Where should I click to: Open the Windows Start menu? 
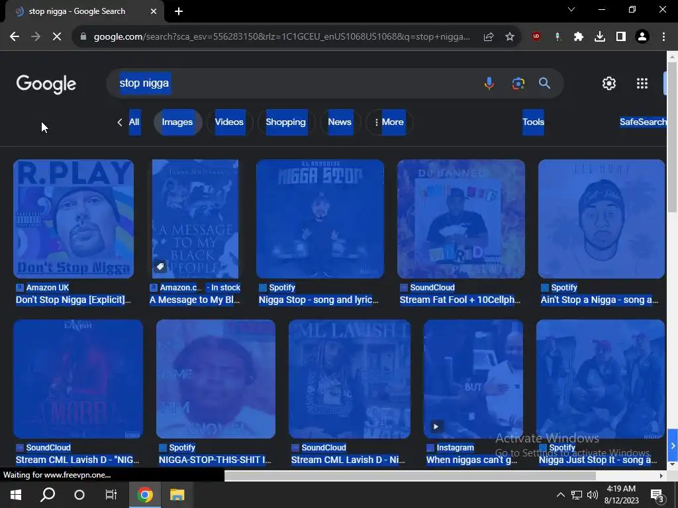pos(16,495)
